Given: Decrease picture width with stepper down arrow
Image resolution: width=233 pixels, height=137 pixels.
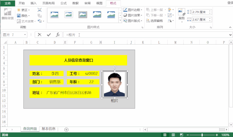Looking at the screenshot, I should (210, 20).
